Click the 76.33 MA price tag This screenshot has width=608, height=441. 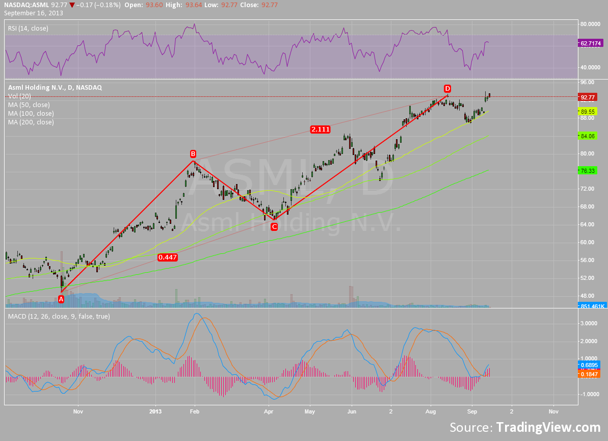[x=588, y=171]
